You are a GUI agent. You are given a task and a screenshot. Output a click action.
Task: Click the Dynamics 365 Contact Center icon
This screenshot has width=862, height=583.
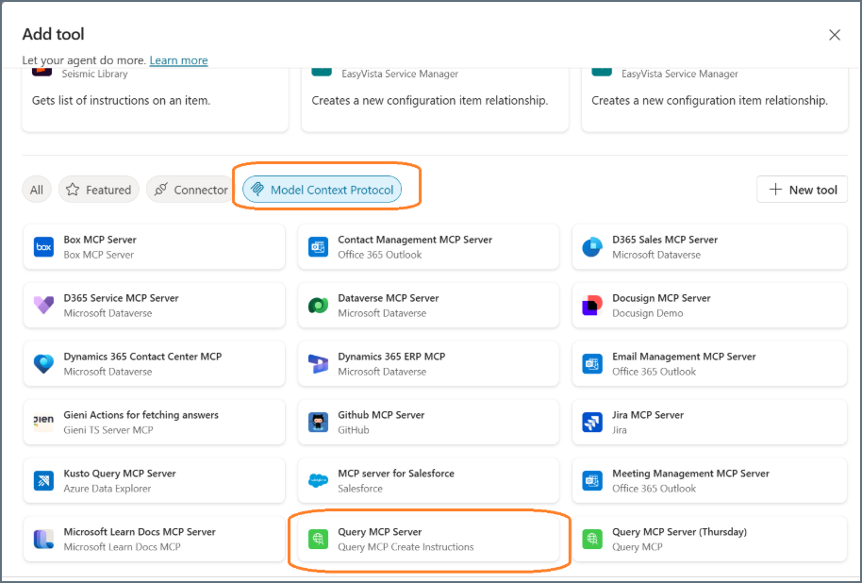(x=43, y=363)
